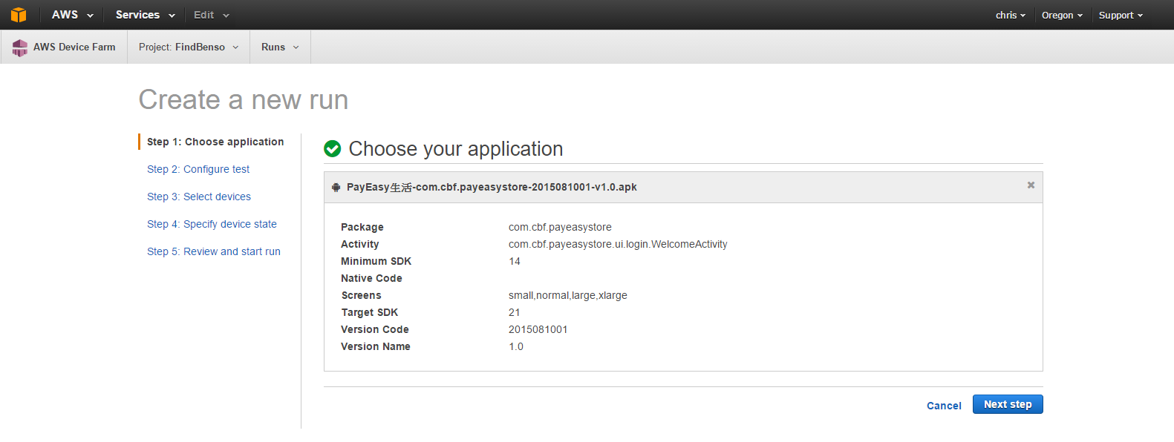
Task: Click the Screens label
Action: pos(361,295)
